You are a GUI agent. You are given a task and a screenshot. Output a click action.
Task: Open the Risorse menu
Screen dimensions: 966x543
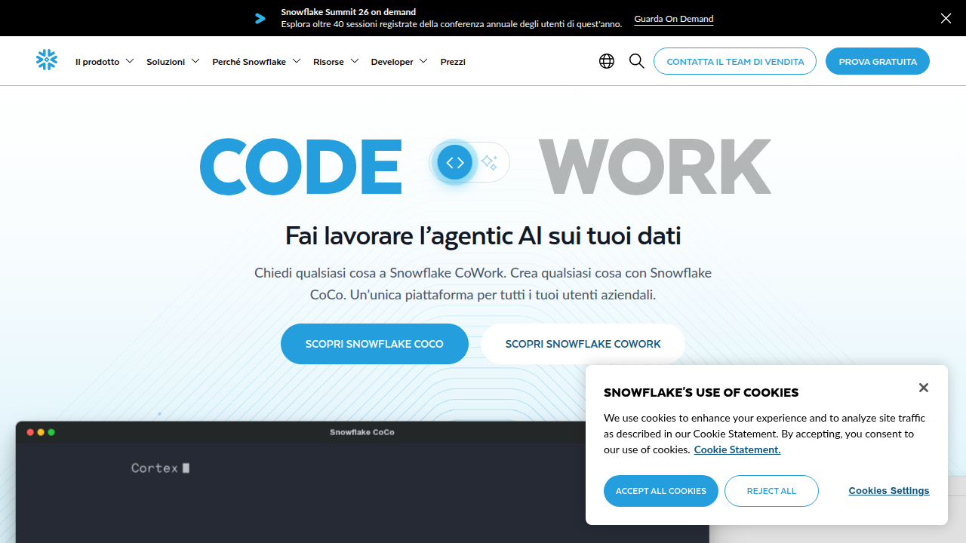pyautogui.click(x=336, y=62)
